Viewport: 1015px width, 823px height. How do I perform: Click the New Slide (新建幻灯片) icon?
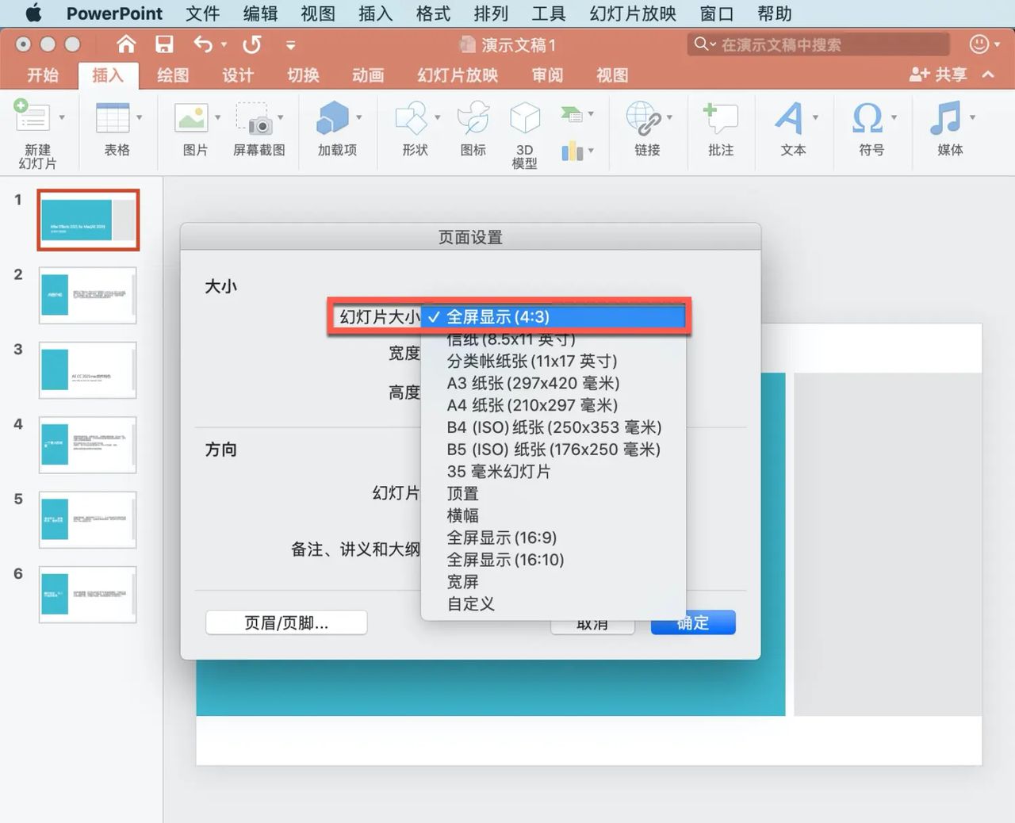(x=32, y=117)
